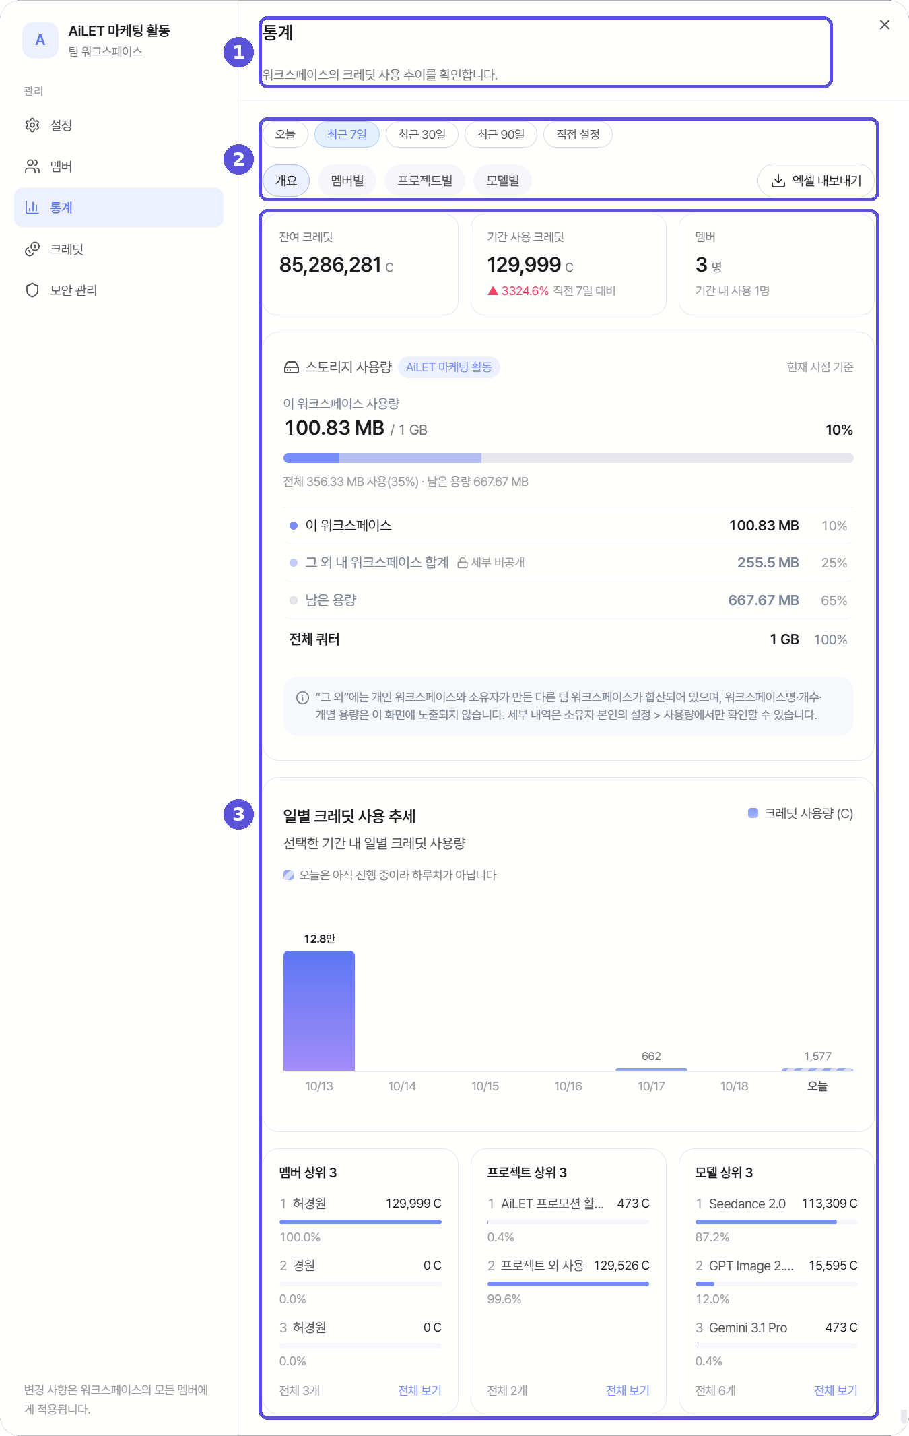
Task: Click the 크레딧 사용량 (C) legend swatch
Action: [x=753, y=813]
